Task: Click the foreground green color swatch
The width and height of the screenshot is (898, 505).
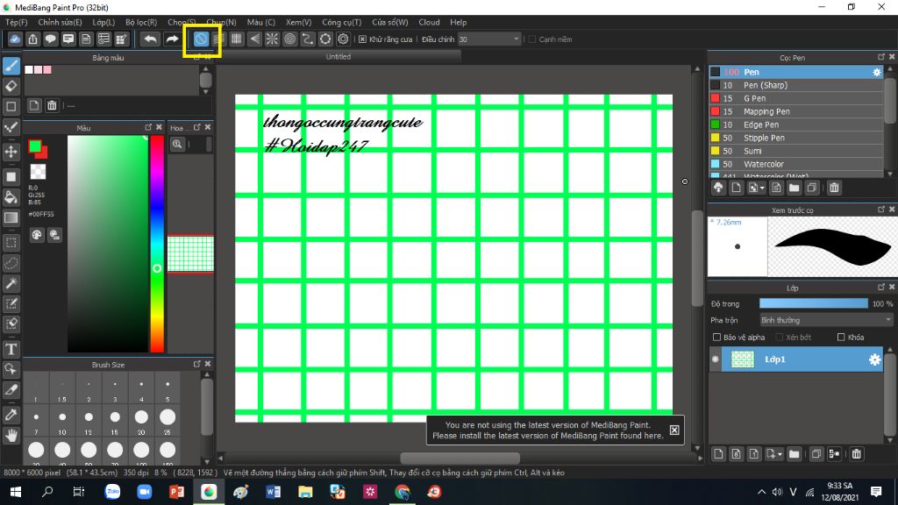Action: [x=35, y=146]
